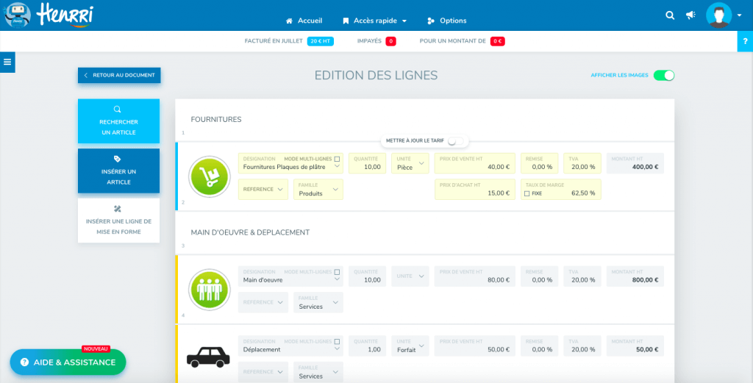The width and height of the screenshot is (753, 383).
Task: Click the user profile avatar
Action: (718, 15)
